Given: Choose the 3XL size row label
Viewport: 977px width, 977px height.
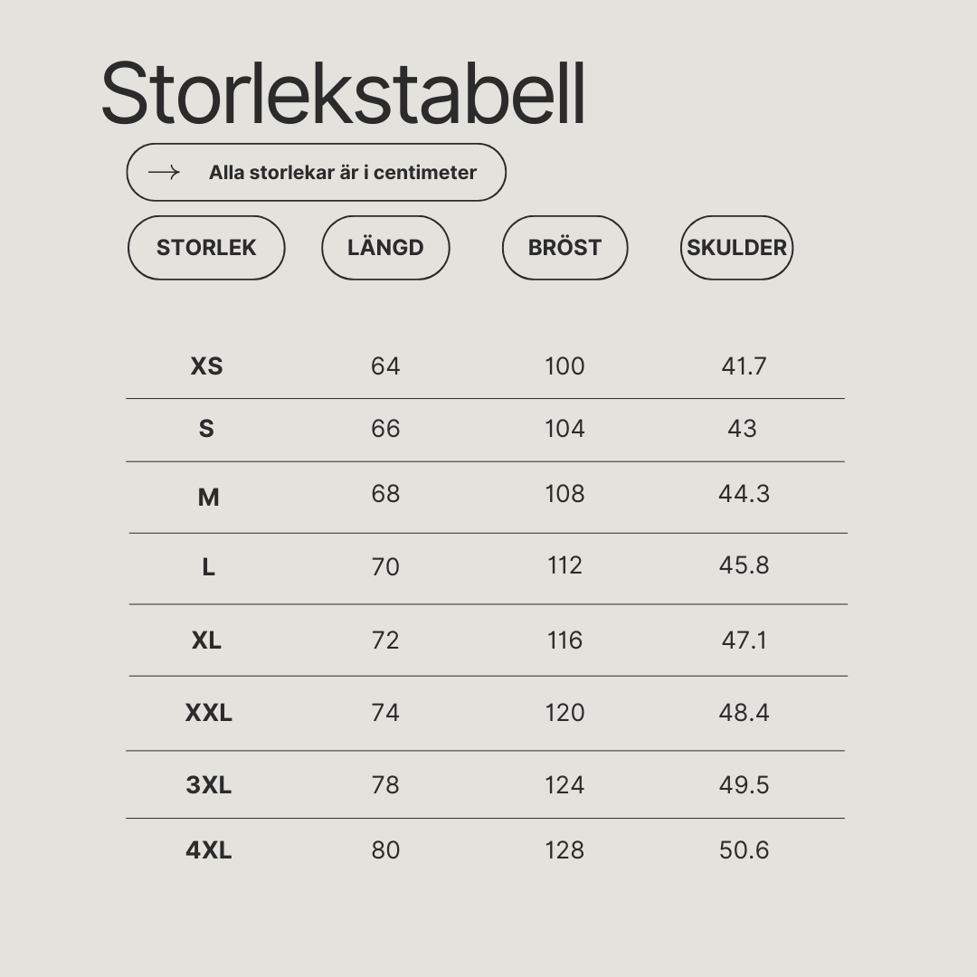Looking at the screenshot, I should pos(208,785).
